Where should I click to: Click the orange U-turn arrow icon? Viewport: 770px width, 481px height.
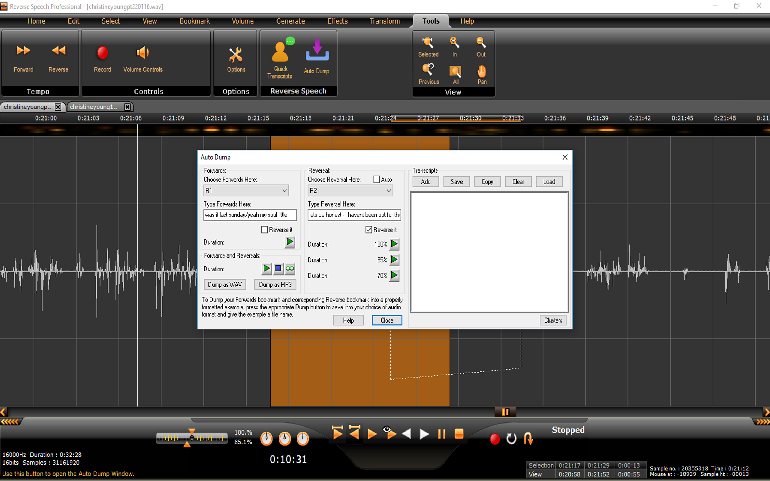click(528, 439)
